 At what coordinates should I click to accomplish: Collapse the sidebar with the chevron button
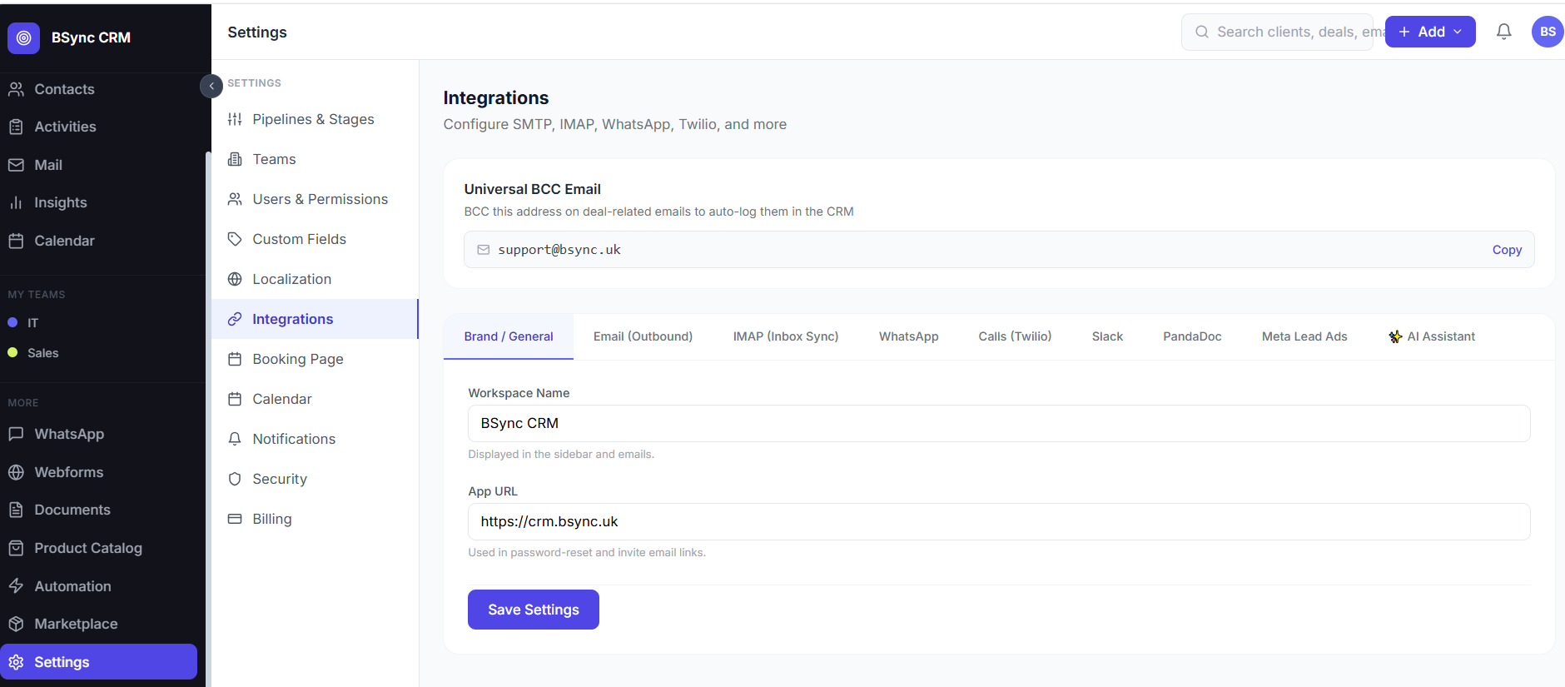(x=211, y=86)
